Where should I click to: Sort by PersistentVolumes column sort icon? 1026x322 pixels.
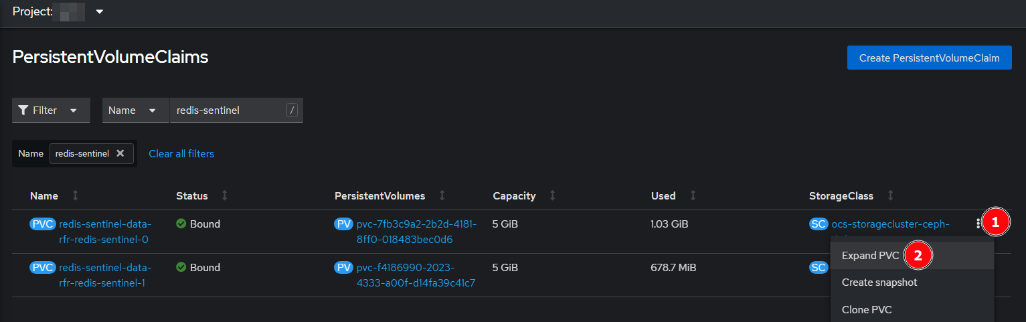click(442, 195)
